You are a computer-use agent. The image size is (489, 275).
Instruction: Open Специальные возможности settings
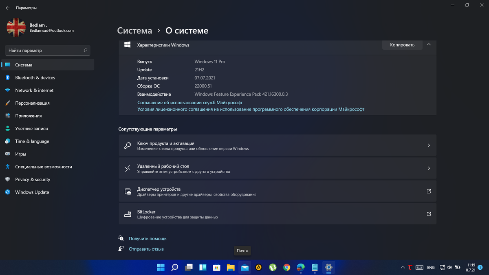tap(48, 167)
